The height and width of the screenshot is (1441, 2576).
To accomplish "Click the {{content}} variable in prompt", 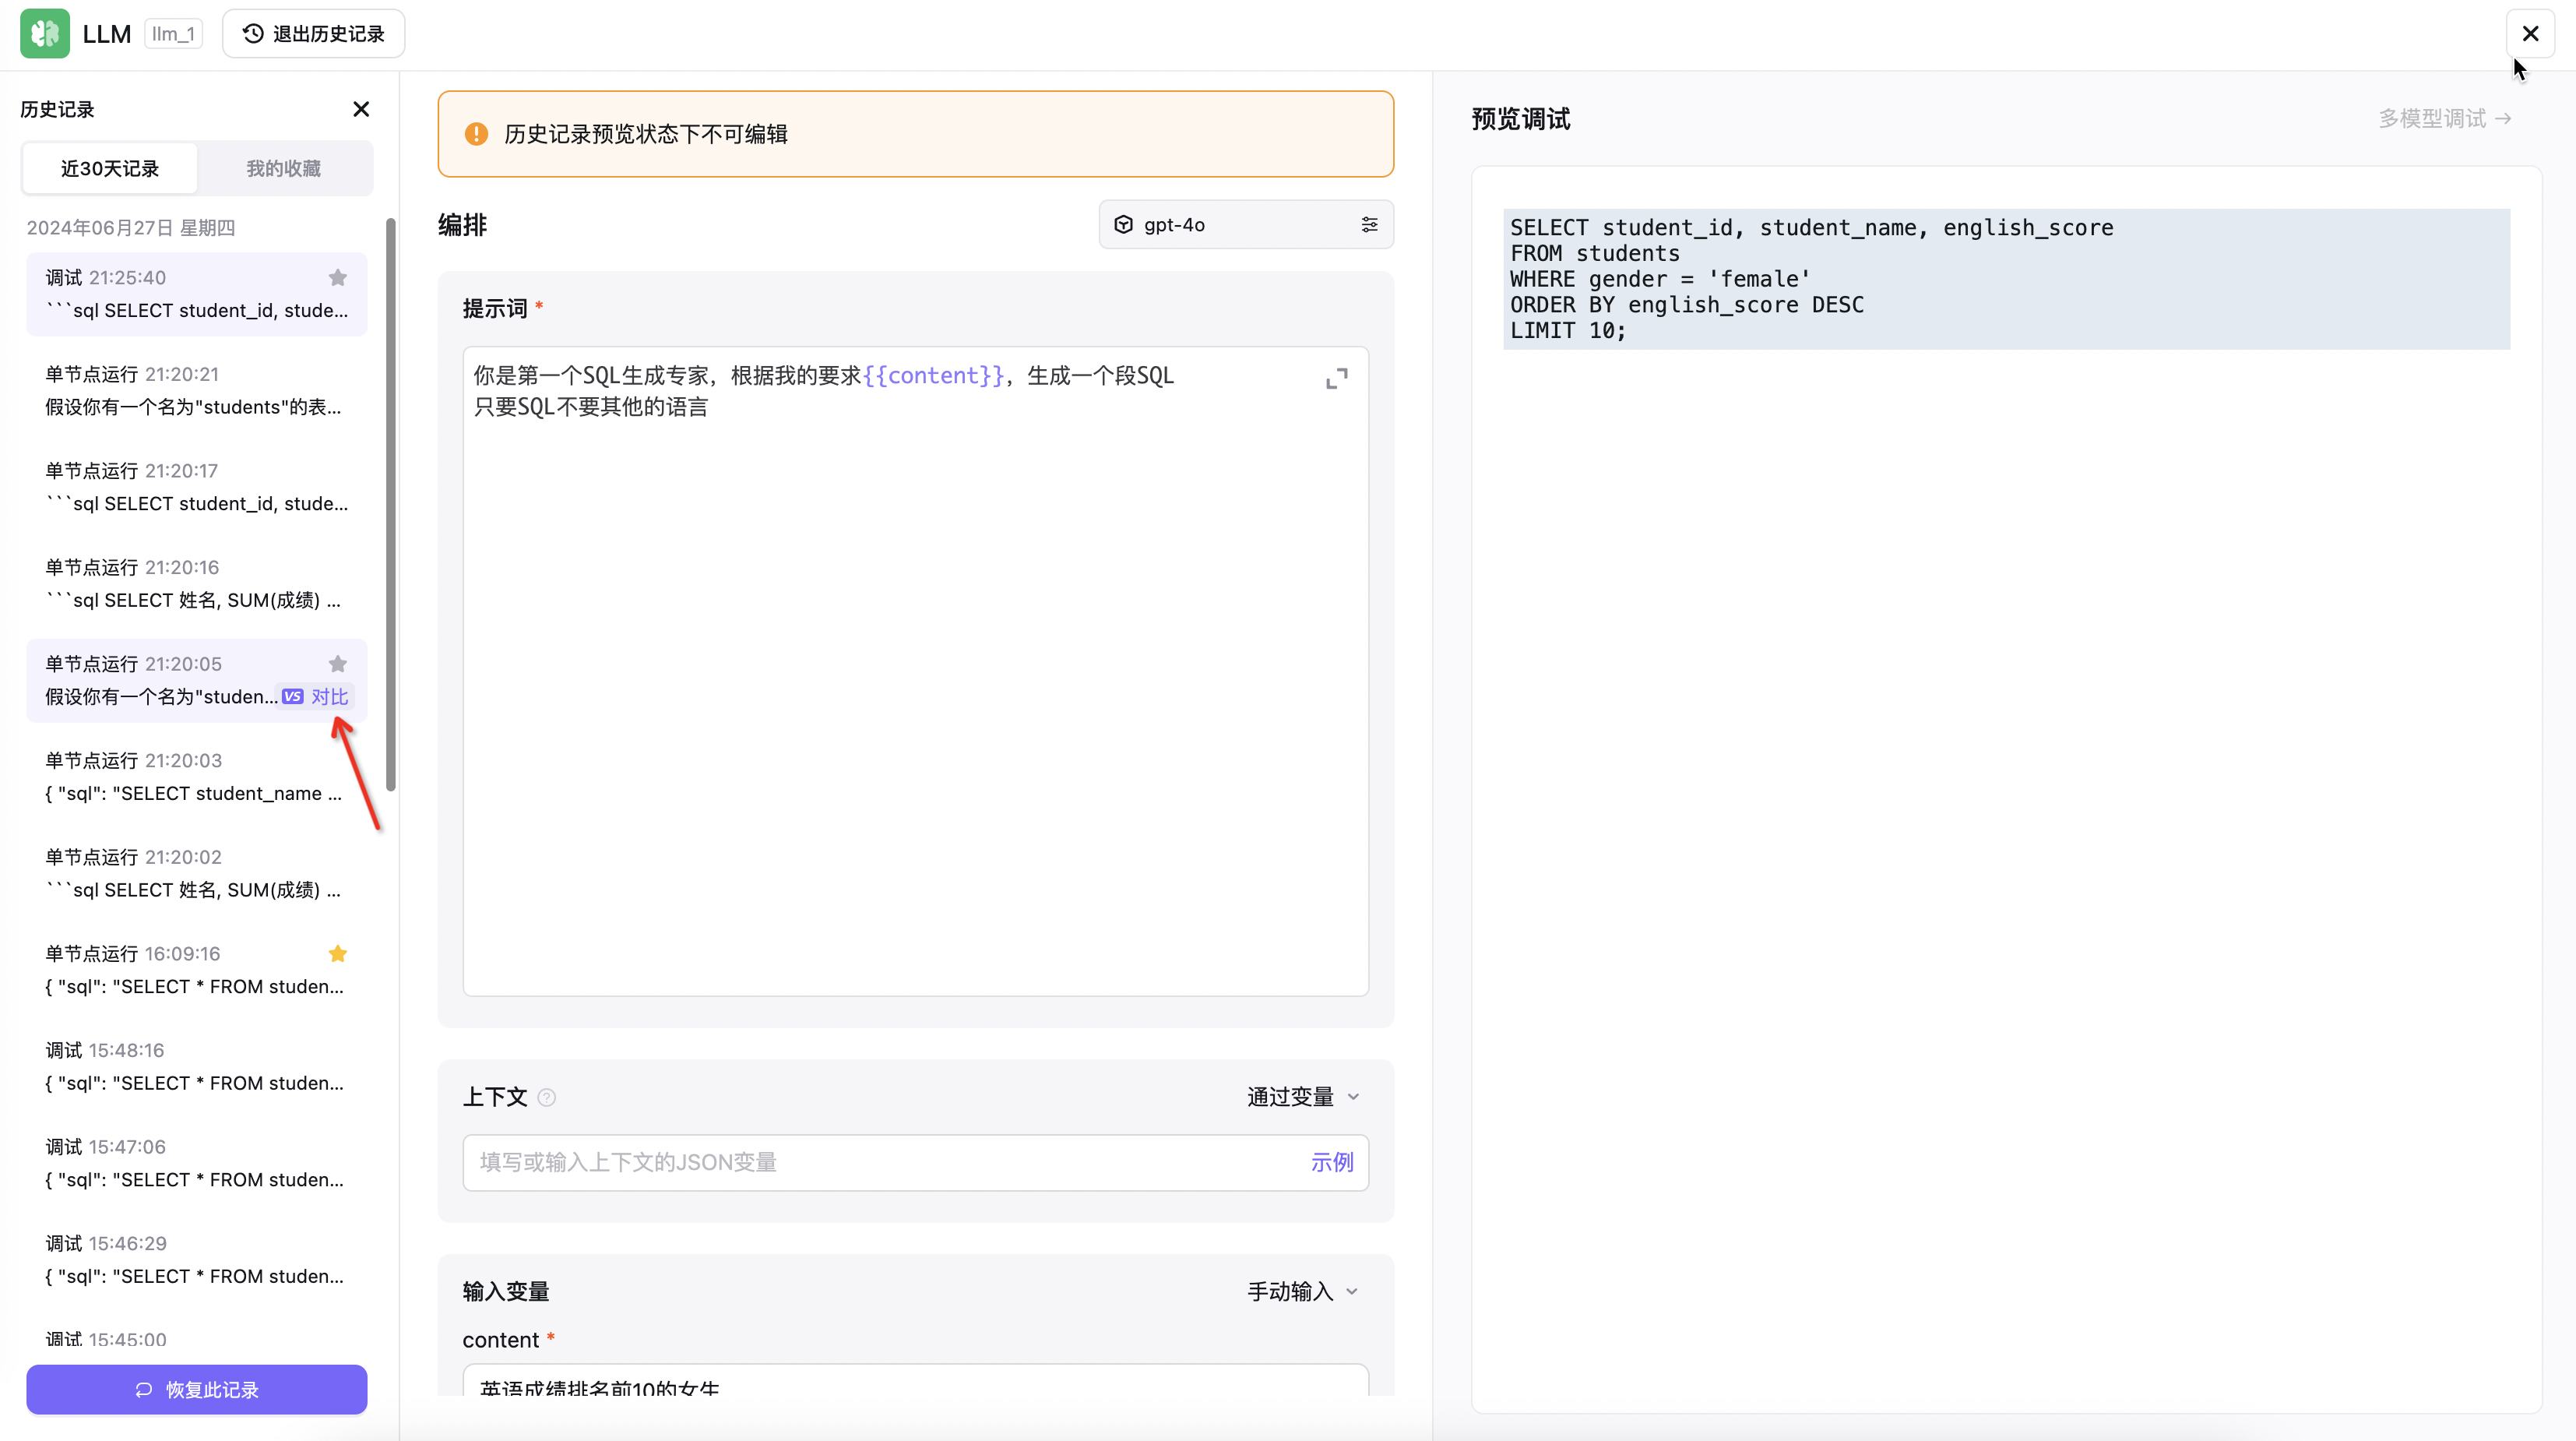I will point(933,376).
